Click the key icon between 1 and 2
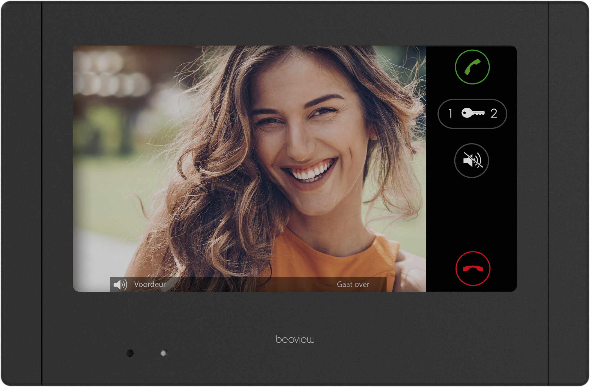Screen dimensions: 590x387 pyautogui.click(x=473, y=113)
